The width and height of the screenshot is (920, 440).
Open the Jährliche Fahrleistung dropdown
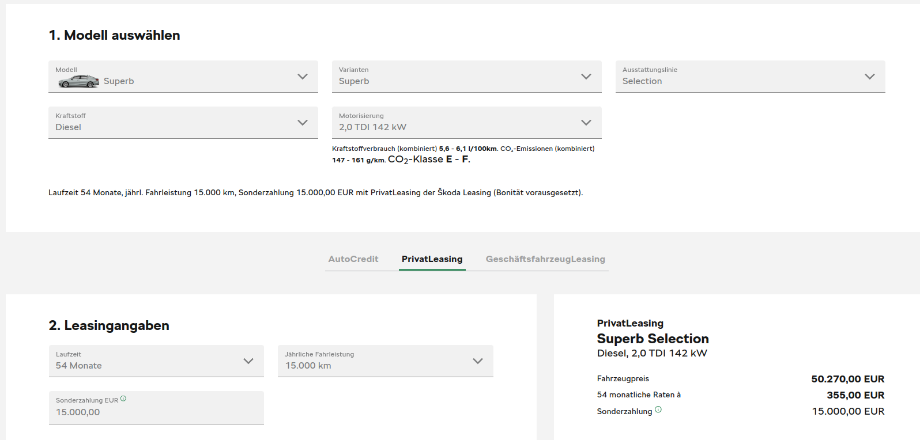[x=386, y=361]
